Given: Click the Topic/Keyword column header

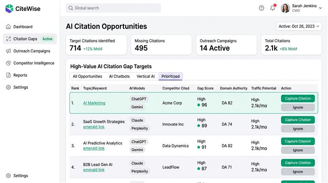Looking at the screenshot, I should pos(95,88).
